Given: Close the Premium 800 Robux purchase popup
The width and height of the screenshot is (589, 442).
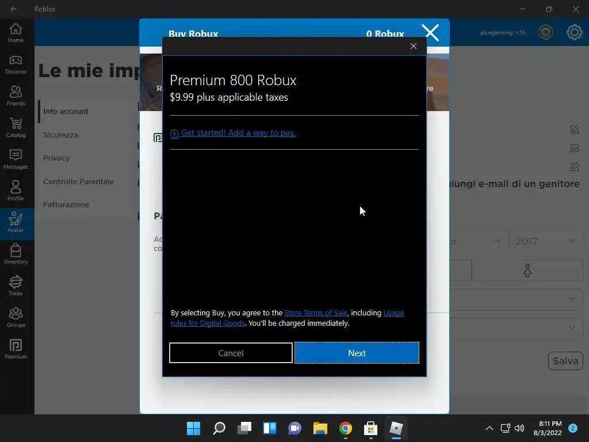Looking at the screenshot, I should (x=414, y=46).
